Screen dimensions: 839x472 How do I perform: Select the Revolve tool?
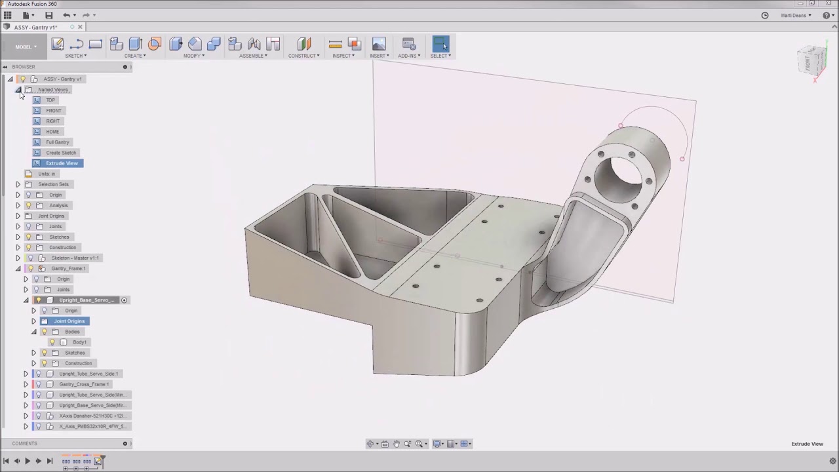coord(155,44)
